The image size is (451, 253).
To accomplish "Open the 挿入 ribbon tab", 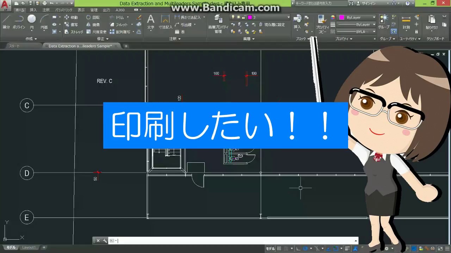I will pos(33,10).
